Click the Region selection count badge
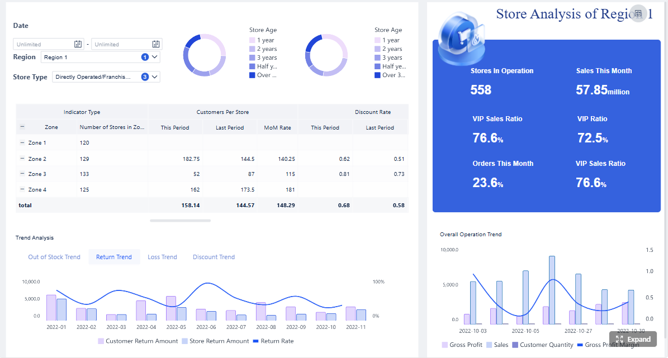Viewport: 668px width, 358px height. (x=145, y=57)
